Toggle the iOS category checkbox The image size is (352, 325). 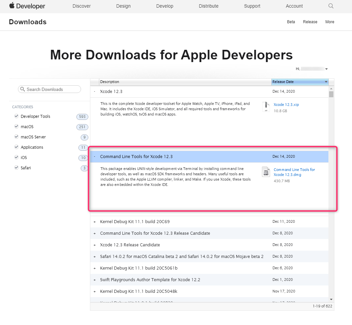point(16,157)
